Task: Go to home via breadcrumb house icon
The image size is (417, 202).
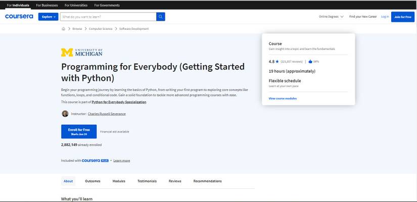Action: click(x=64, y=29)
